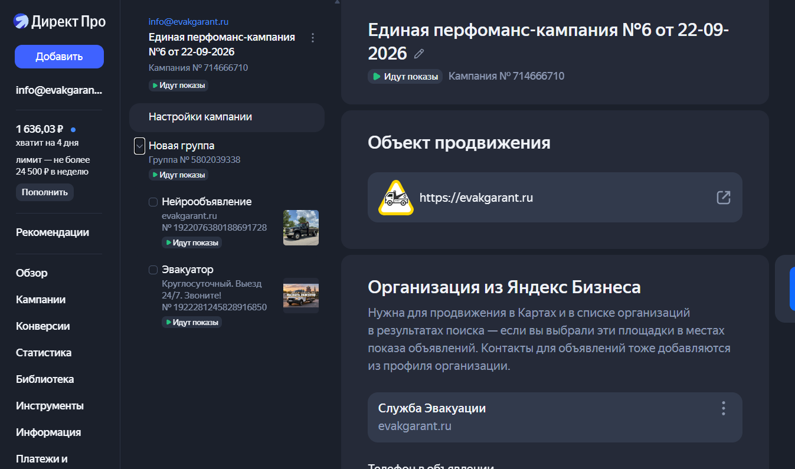This screenshot has height=469, width=795.
Task: Click the Служба Эвакуации organization card
Action: tap(555, 417)
